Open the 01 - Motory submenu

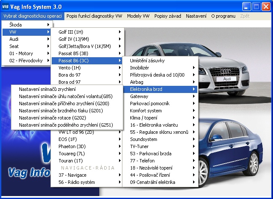coord(27,53)
